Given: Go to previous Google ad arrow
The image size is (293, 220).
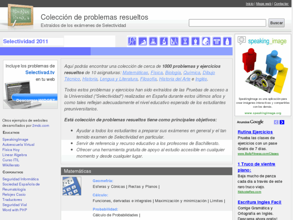Looking at the screenshot, I should (x=276, y=122).
